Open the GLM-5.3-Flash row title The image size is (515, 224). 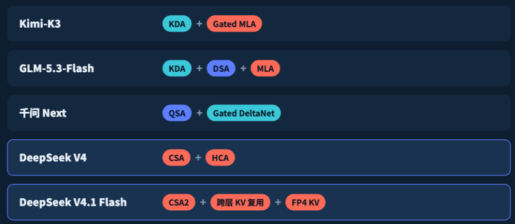tap(57, 68)
